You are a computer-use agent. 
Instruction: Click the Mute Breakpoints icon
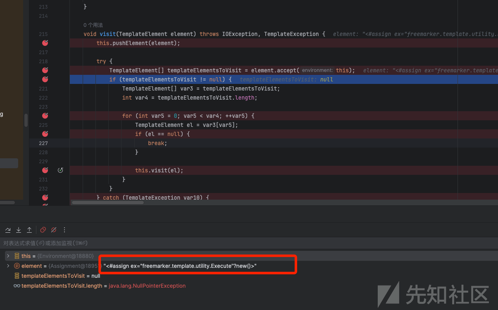[x=54, y=230]
